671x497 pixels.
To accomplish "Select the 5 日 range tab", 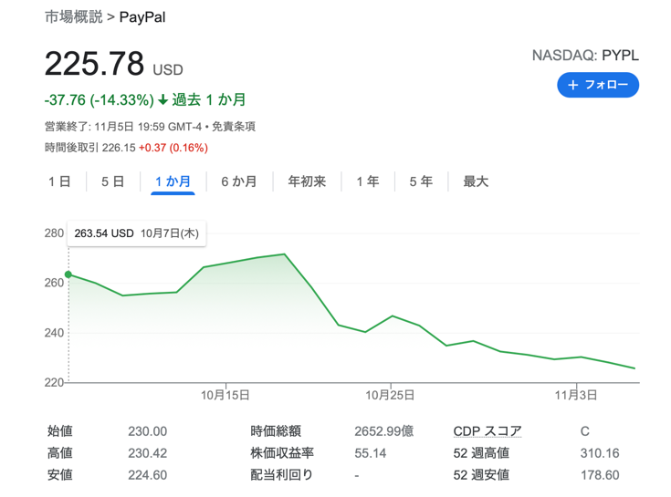I will click(x=112, y=181).
